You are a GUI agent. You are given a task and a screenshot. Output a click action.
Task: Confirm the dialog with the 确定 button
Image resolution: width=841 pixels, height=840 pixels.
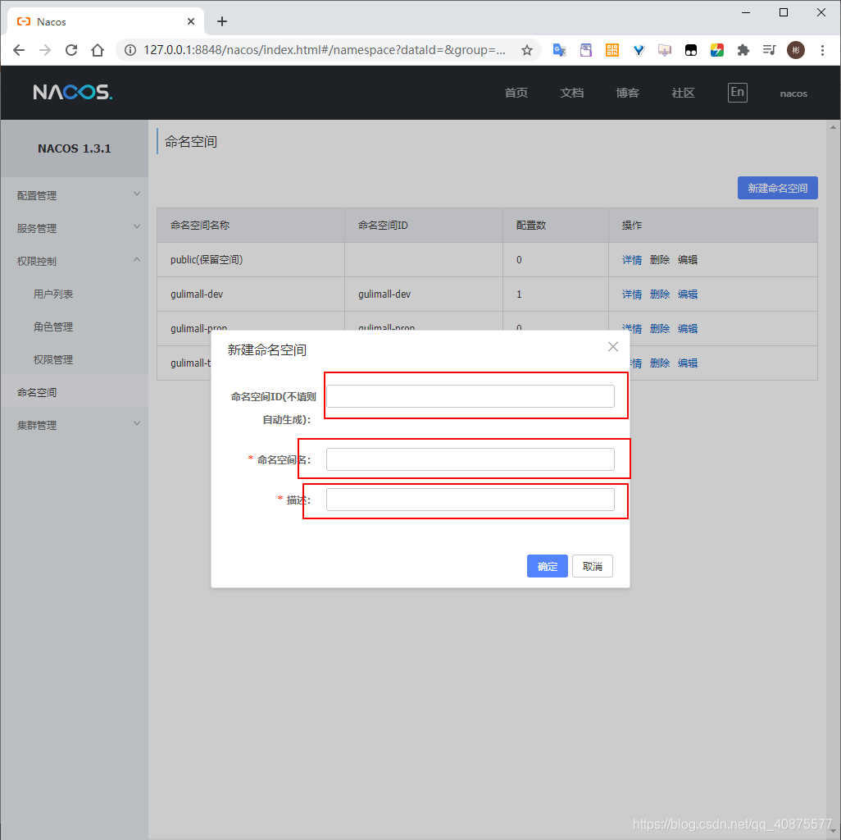point(547,566)
